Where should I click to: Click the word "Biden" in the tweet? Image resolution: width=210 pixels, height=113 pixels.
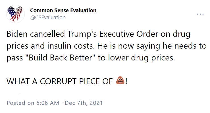[17, 34]
